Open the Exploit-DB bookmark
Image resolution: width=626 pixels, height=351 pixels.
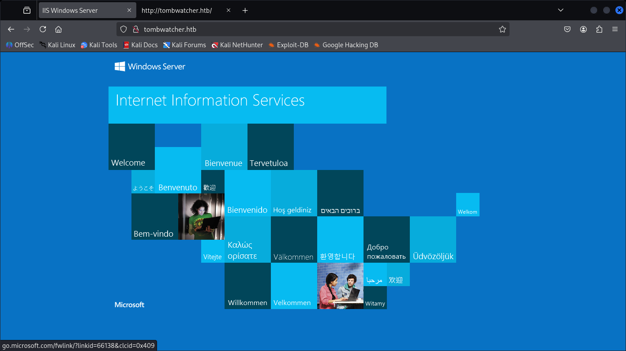[x=289, y=45]
